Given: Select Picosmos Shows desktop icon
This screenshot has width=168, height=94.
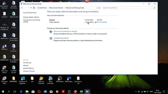Looking at the screenshot, I should [4, 69].
